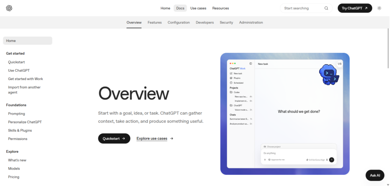Click sidebar toggle icon in preview image
Screen dimensions: 392x186
(x=251, y=64)
